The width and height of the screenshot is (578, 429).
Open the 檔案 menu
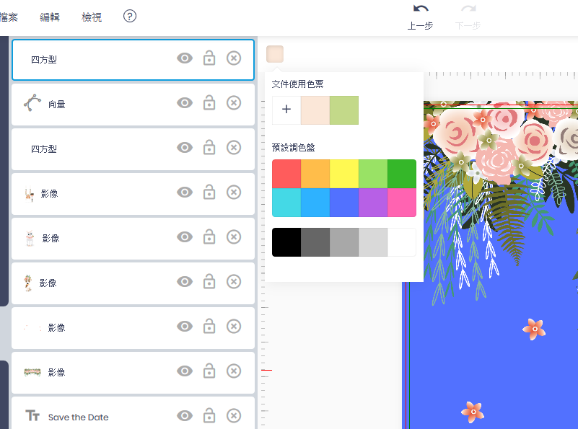point(9,17)
